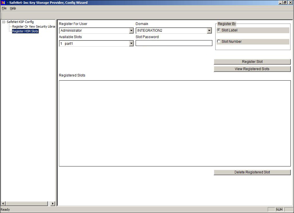The height and width of the screenshot is (213, 294).
Task: Open the Register For User dropdown
Action: tap(131, 31)
